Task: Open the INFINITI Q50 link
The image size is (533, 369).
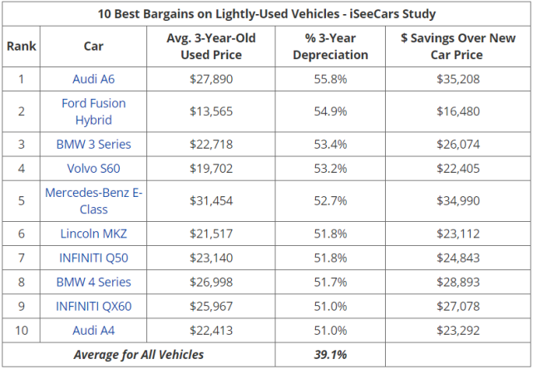Action: click(x=93, y=258)
